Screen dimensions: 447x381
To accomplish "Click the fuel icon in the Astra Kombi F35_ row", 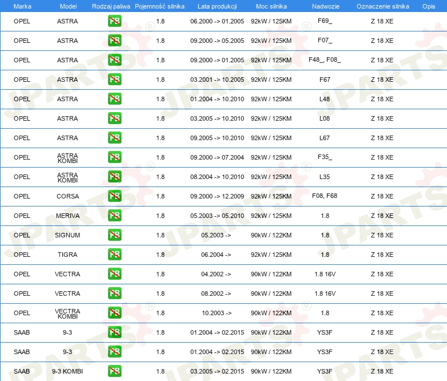I will pos(114,157).
